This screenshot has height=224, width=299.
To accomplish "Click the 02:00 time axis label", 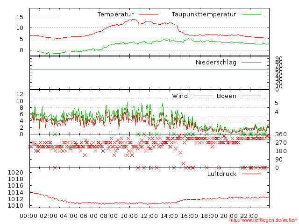I will [49, 216].
